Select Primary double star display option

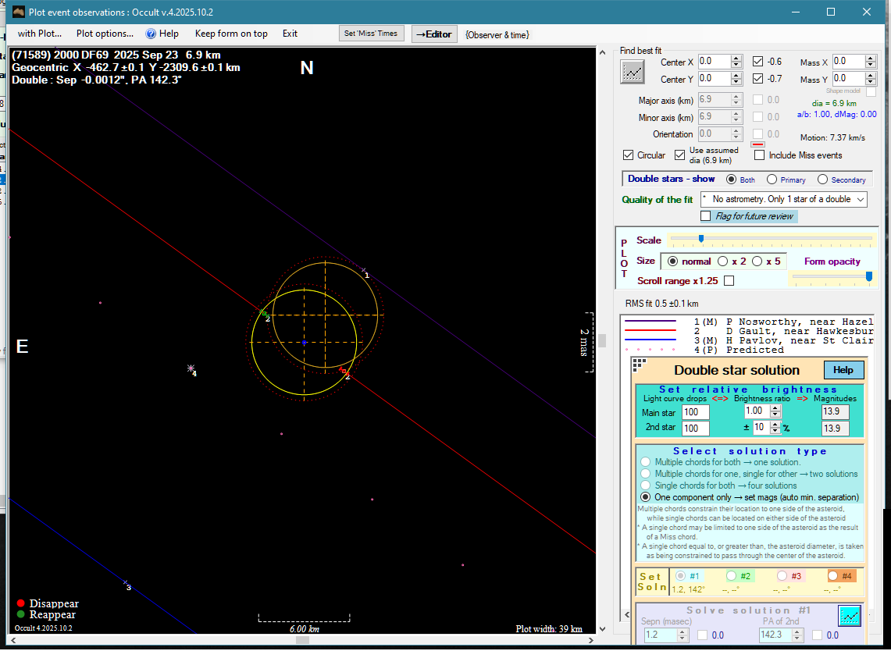772,180
